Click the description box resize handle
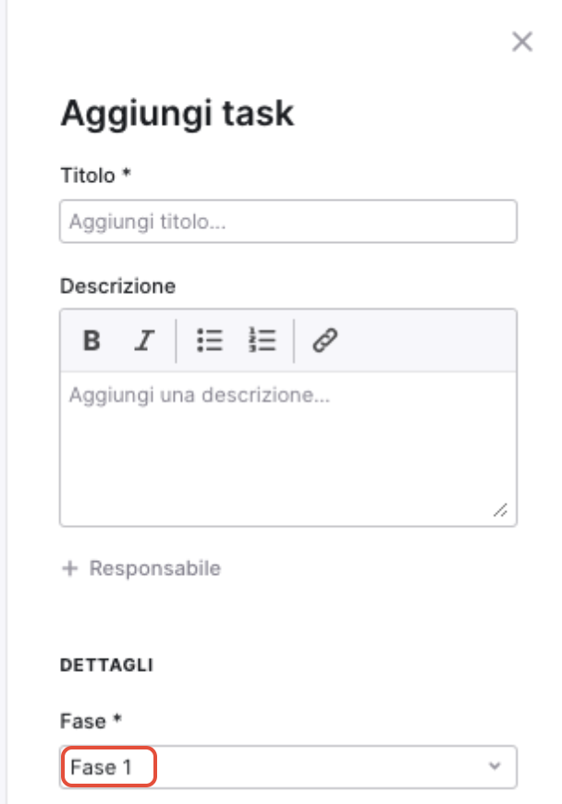 [x=500, y=510]
